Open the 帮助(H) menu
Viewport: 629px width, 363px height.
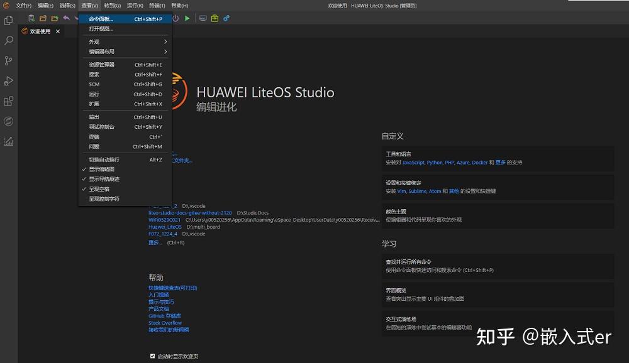(x=179, y=6)
